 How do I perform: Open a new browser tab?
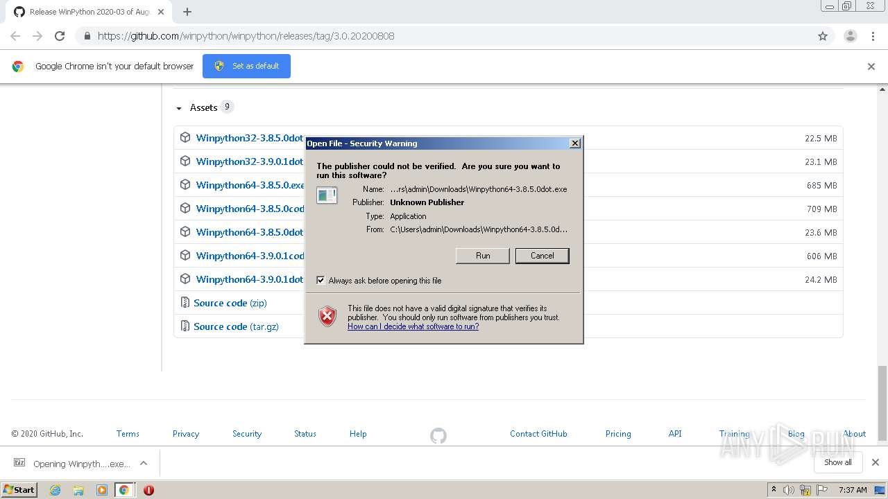click(187, 12)
